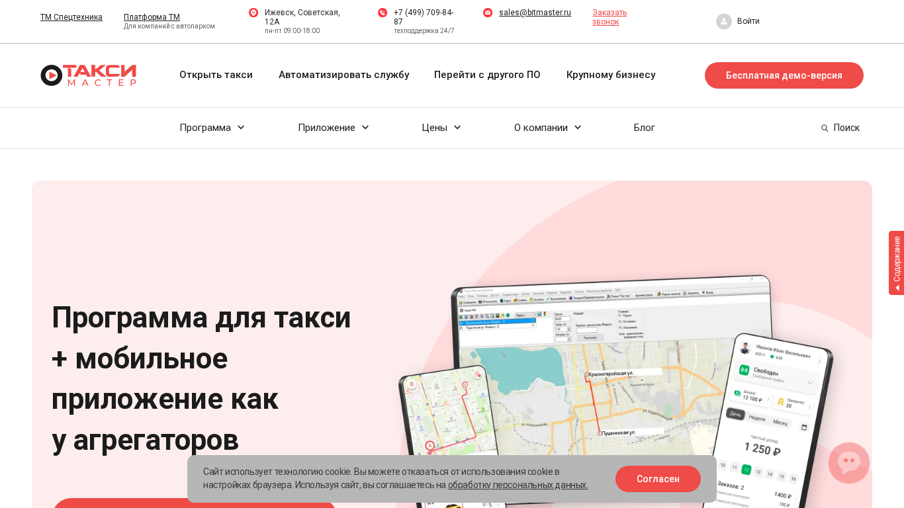The image size is (904, 508).
Task: Expand the Цены menu chevron
Action: tap(457, 128)
